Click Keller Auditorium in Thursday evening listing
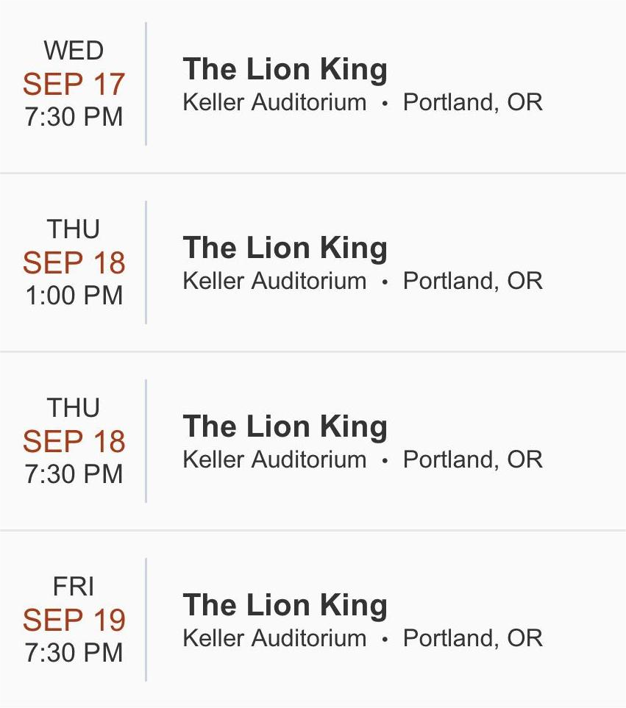The height and width of the screenshot is (708, 626). 274,460
